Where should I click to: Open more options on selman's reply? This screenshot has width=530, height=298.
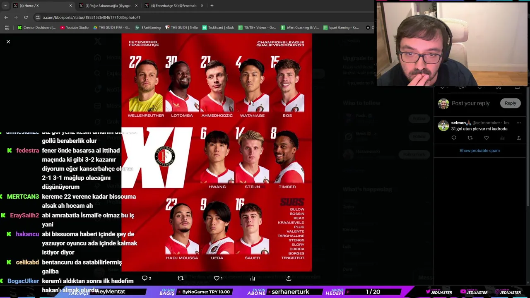coord(518,123)
